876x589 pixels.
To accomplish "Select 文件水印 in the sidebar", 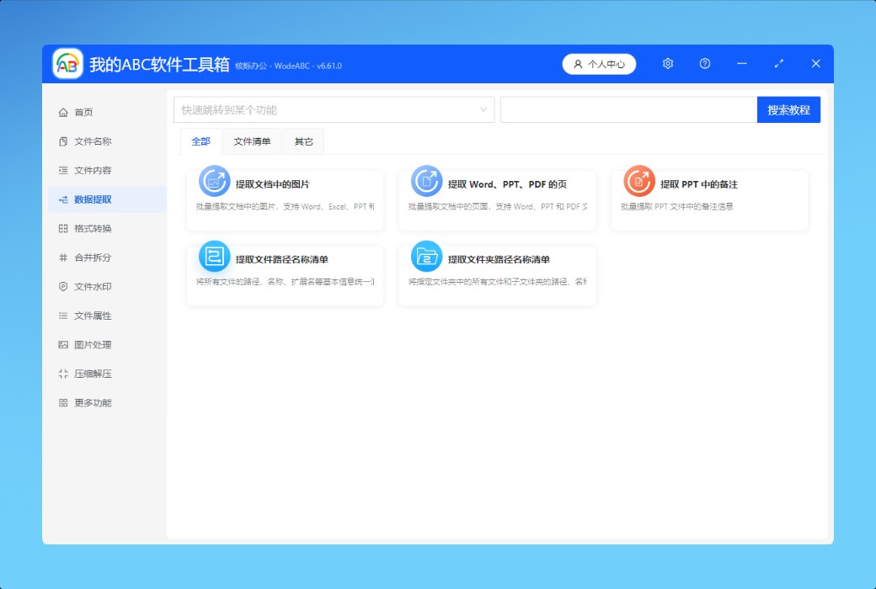I will 93,287.
